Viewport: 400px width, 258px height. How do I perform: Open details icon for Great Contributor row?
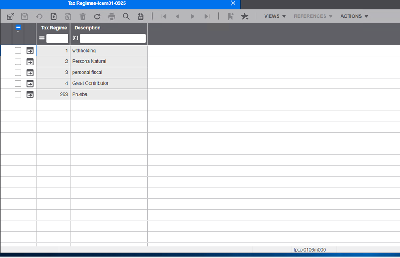pos(30,83)
